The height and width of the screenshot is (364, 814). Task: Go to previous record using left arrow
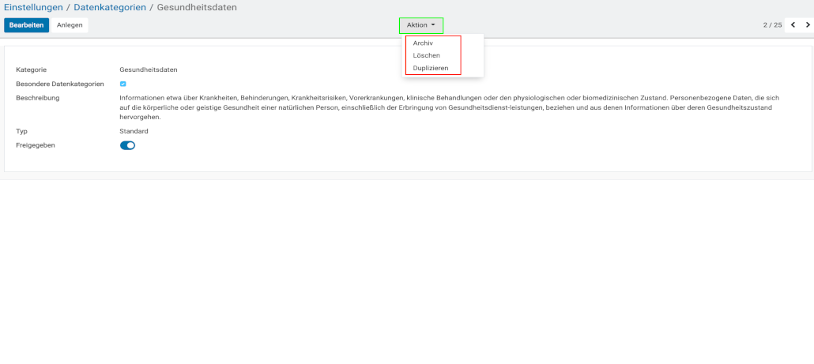click(x=793, y=25)
